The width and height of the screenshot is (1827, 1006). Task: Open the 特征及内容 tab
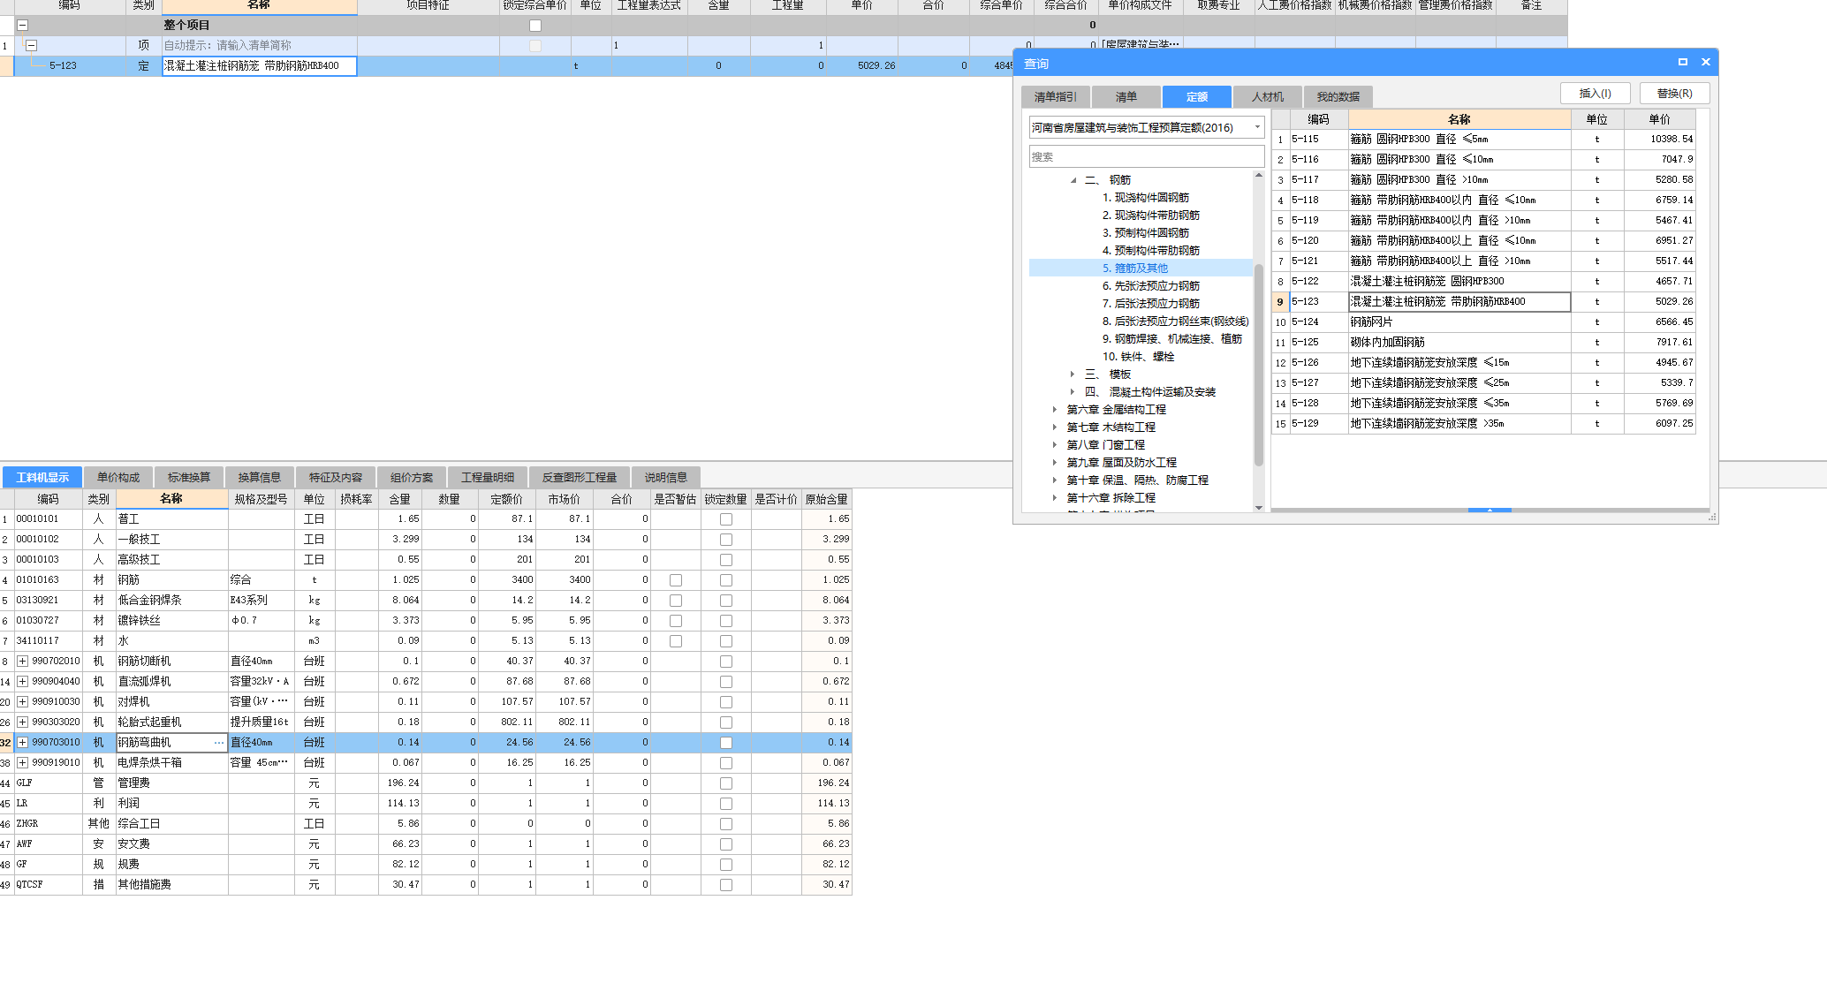[x=336, y=478]
